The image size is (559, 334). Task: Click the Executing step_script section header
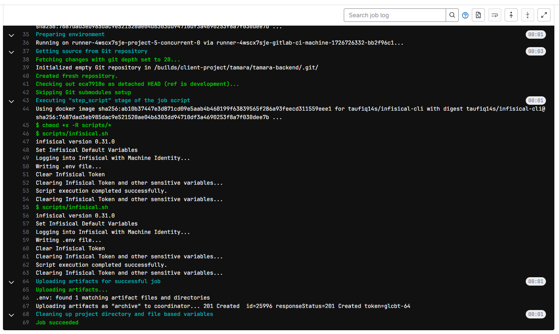112,101
